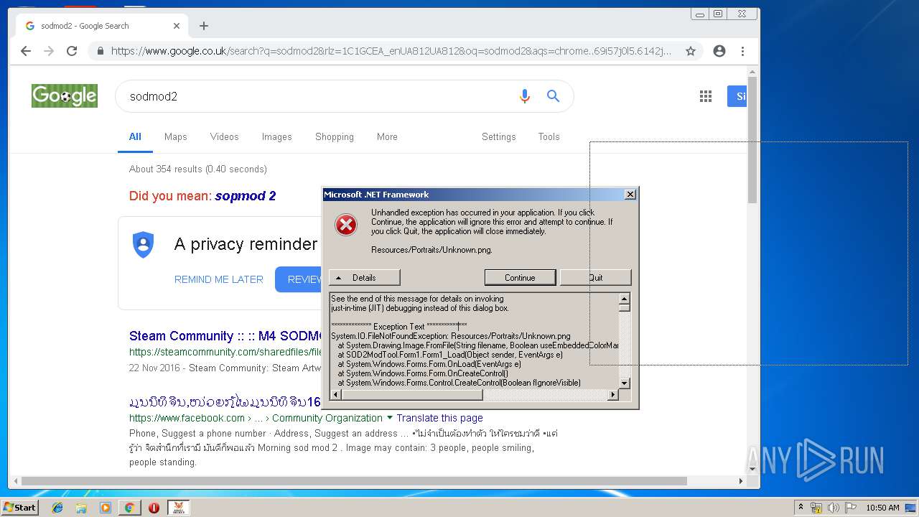Click the Chrome back arrow

click(26, 51)
